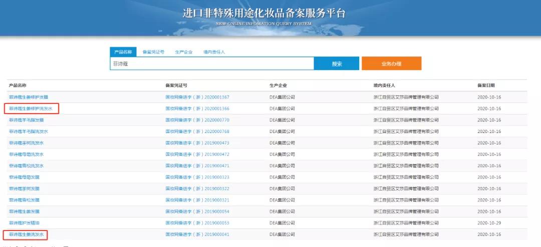The height and width of the screenshot is (247, 541).
Task: Open record number ending 2019000472
Action: (197, 154)
